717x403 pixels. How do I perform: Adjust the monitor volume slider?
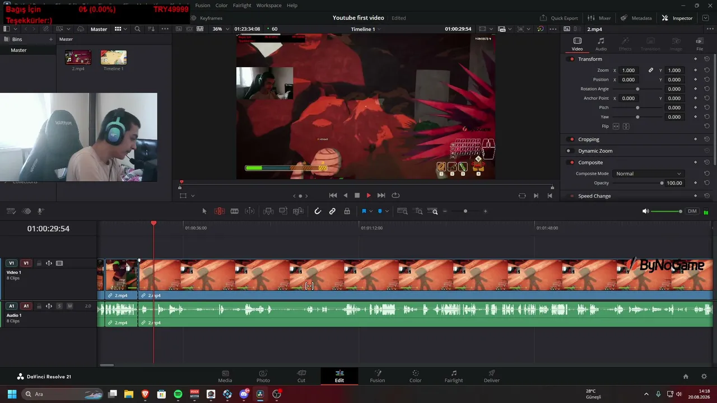tap(667, 211)
